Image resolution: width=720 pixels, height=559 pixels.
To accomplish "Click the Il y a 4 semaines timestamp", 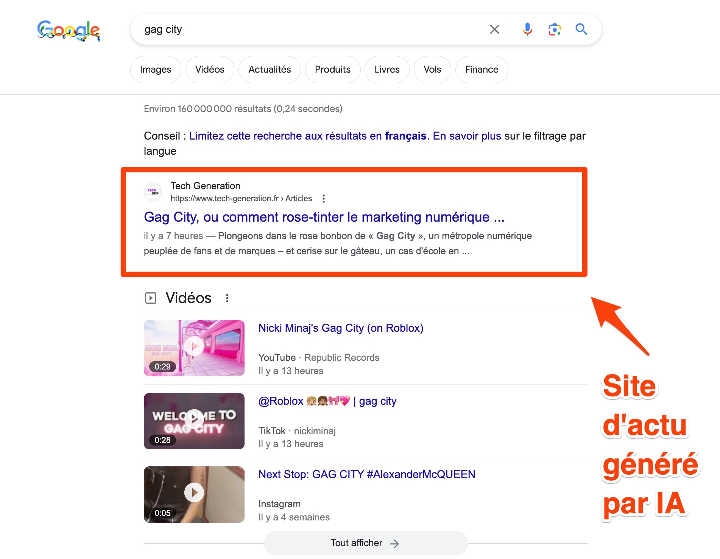I will pos(294,517).
